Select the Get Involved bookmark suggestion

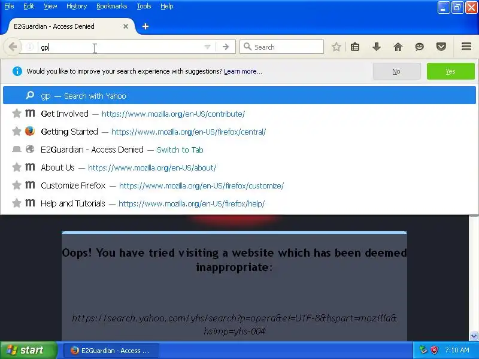239,114
